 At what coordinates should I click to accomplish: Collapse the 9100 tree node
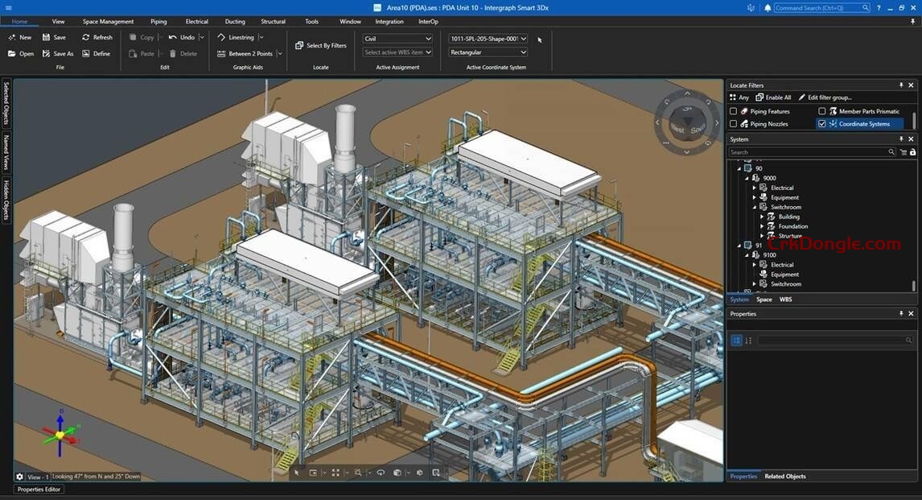[747, 254]
